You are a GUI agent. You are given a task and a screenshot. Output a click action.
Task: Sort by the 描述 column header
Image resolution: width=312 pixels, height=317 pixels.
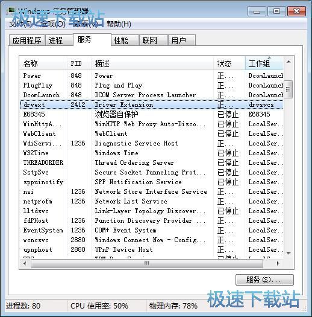[152, 63]
